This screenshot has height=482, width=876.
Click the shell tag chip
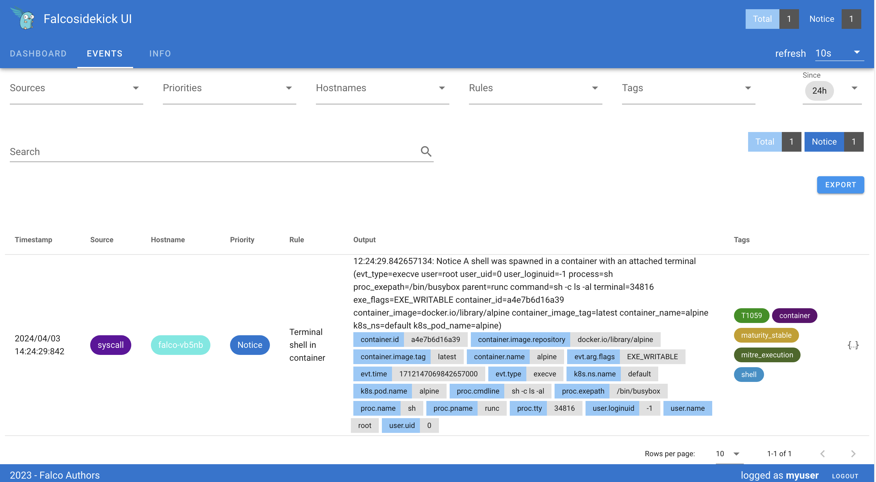[748, 375]
